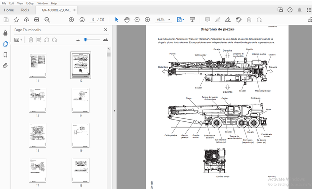Viewport: 312px width, 189px height.
Task: Click the link icon at far right toolbar
Action: [309, 20]
